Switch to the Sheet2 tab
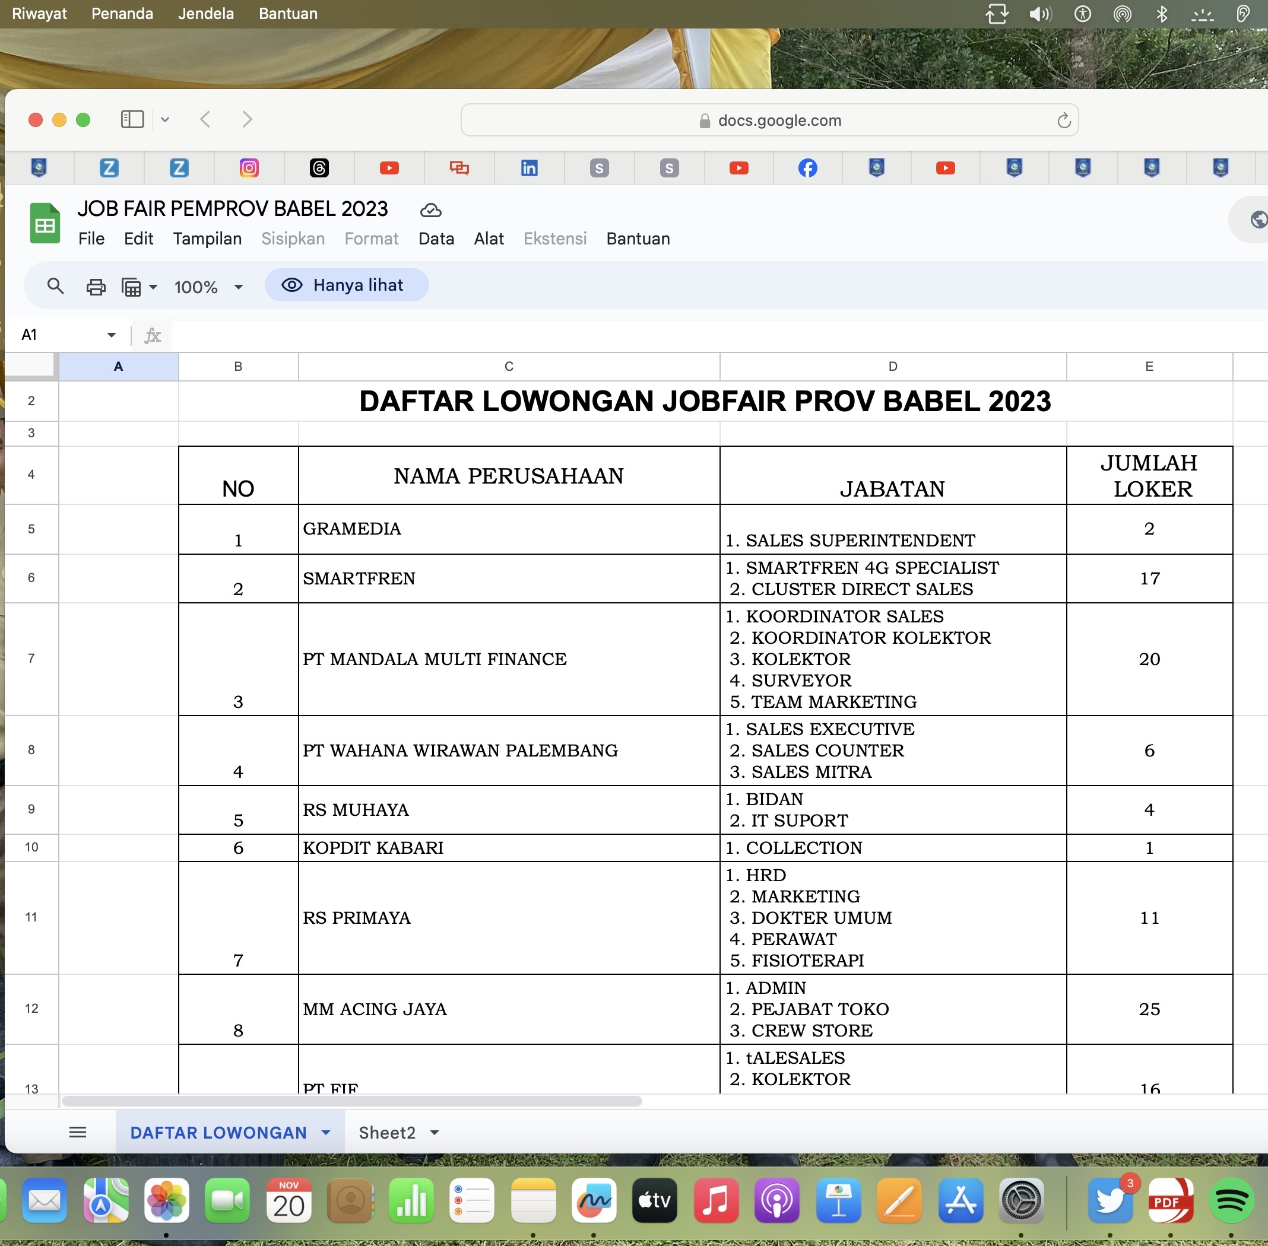Viewport: 1268px width, 1246px height. tap(387, 1132)
